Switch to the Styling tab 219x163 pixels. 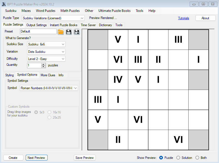(x=9, y=75)
